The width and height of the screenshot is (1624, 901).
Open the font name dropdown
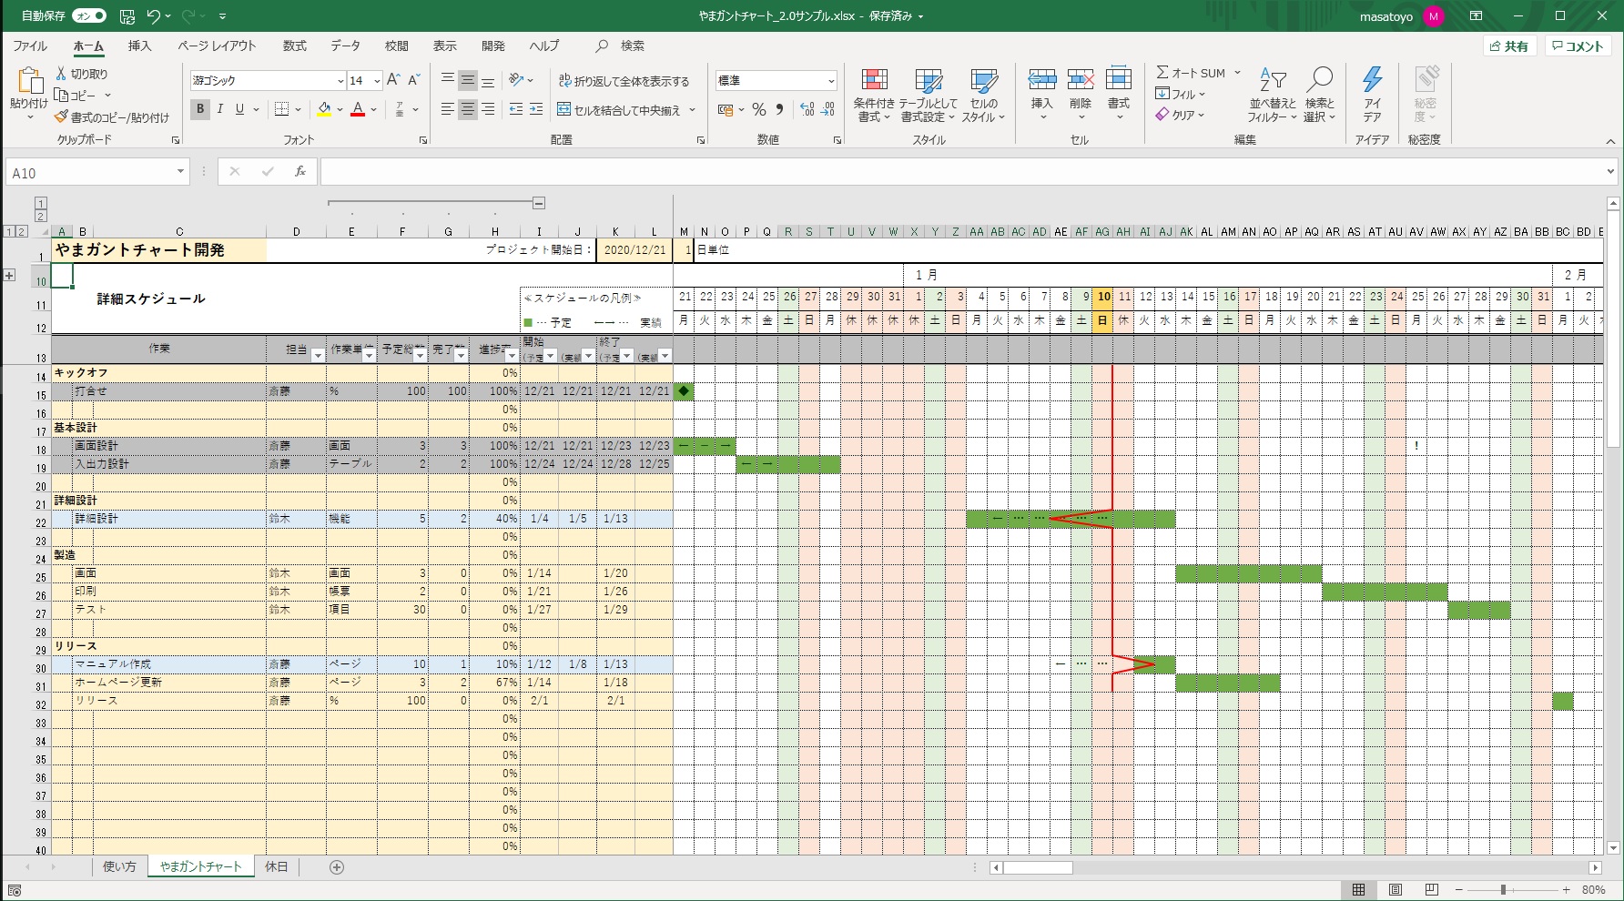(340, 81)
